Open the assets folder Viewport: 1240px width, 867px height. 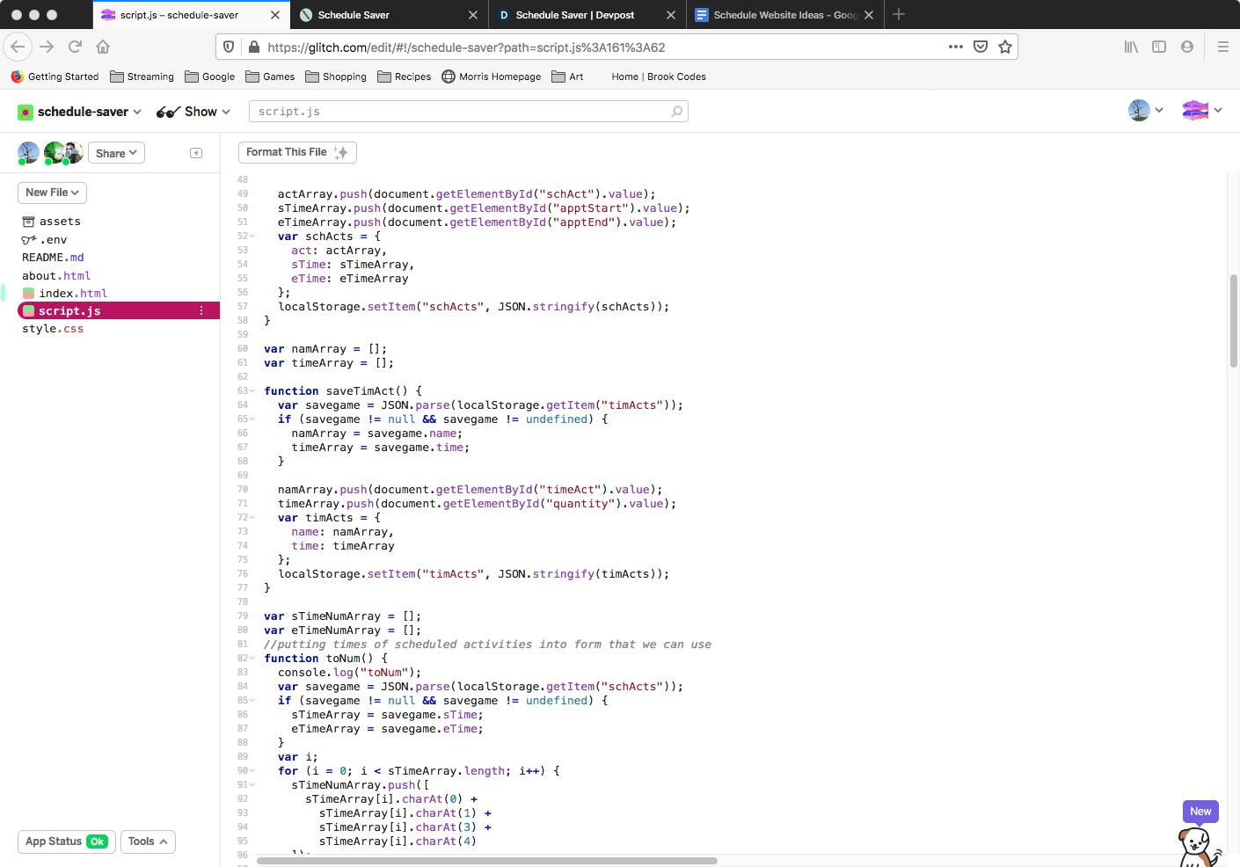pos(51,222)
